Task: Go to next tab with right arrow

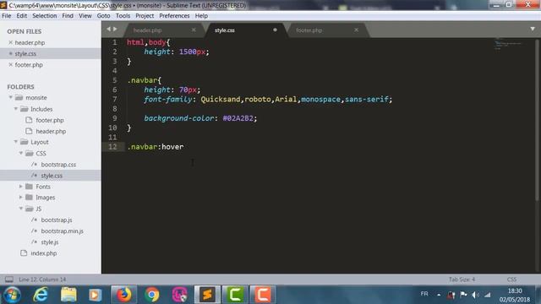Action: (x=115, y=30)
